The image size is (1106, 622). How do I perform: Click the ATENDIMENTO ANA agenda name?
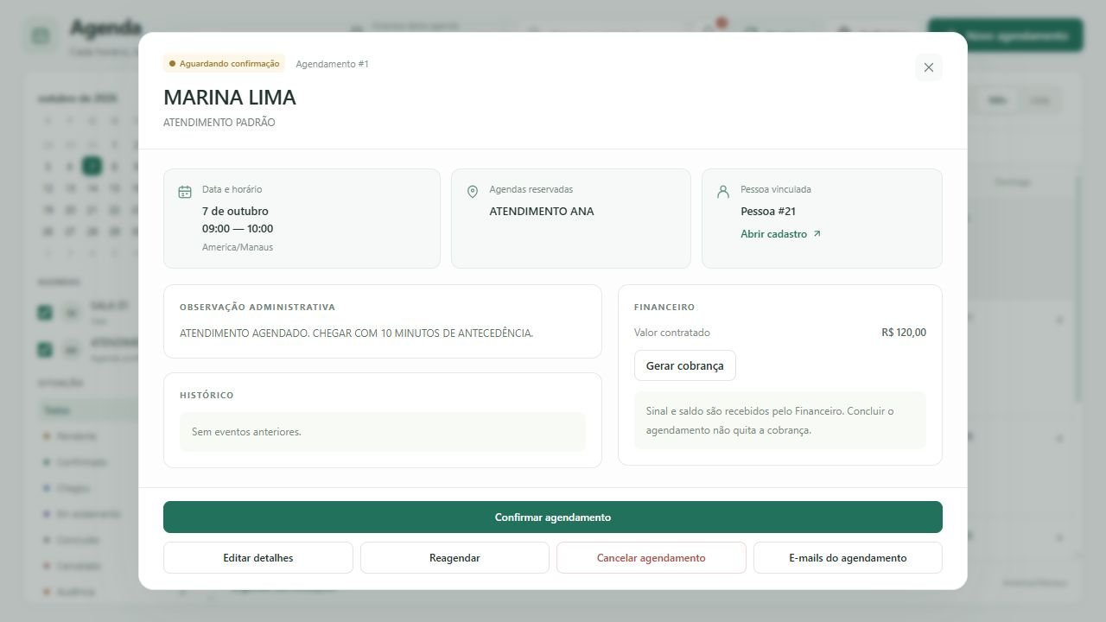click(542, 211)
